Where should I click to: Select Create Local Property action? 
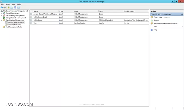click(x=162, y=17)
